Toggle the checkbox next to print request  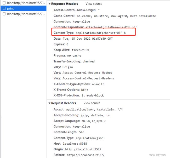tap(4, 8)
